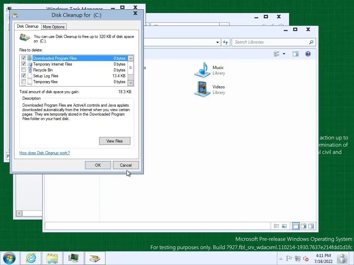Open the clock showing 4:11 PM

pos(323,258)
